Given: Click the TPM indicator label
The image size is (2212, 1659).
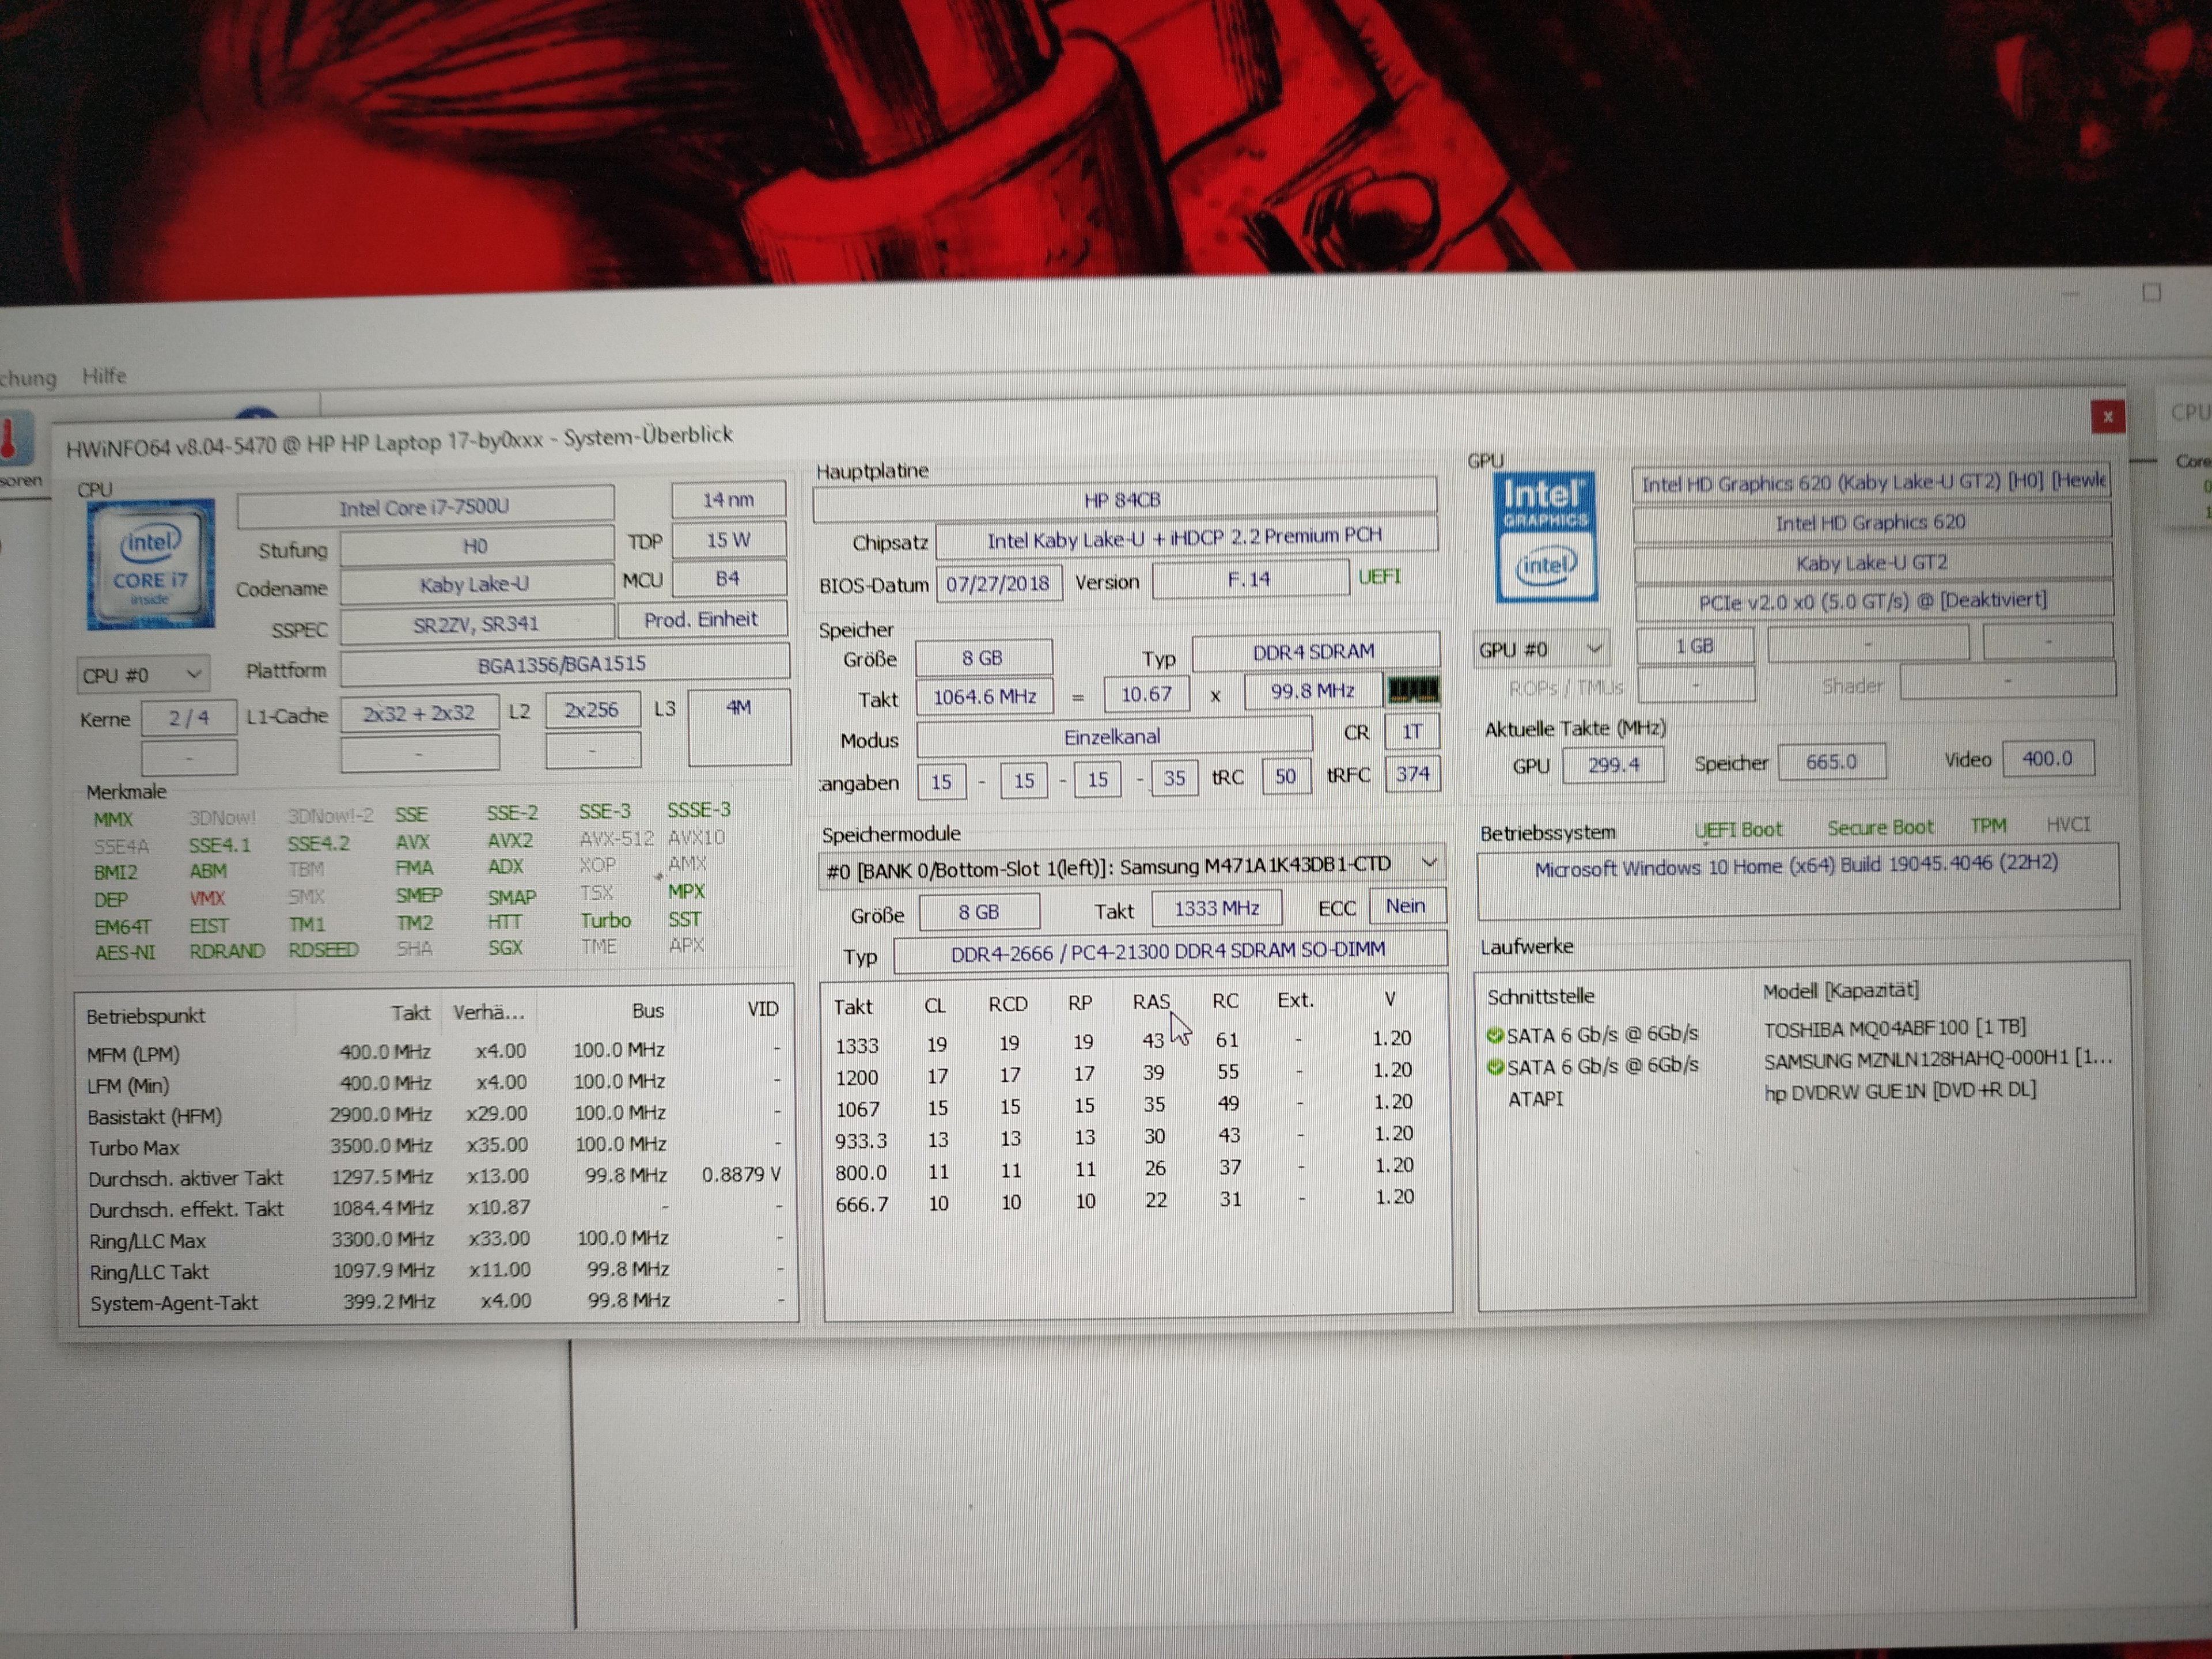Looking at the screenshot, I should [x=1988, y=825].
